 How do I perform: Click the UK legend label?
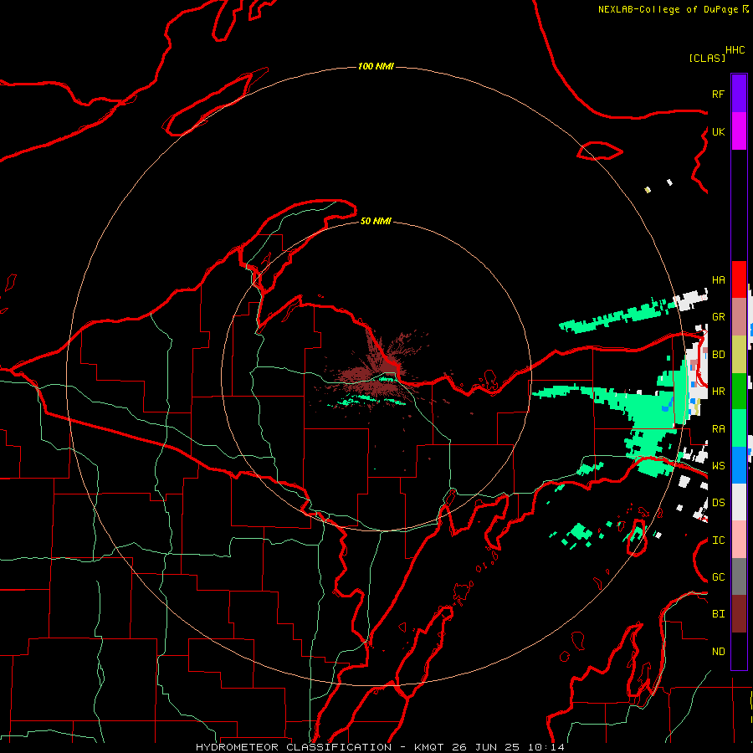pyautogui.click(x=718, y=131)
